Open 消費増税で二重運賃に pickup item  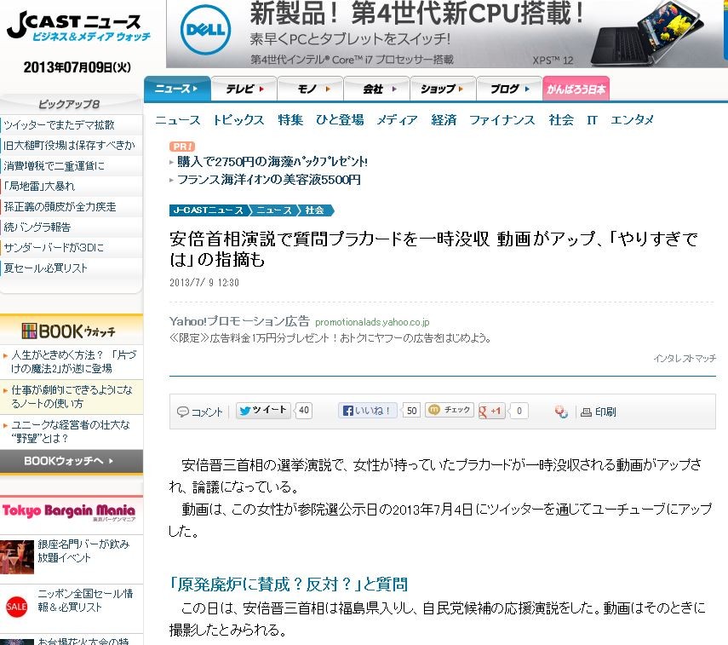tap(54, 166)
